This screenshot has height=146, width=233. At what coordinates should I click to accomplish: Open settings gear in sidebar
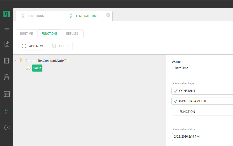click(7, 127)
